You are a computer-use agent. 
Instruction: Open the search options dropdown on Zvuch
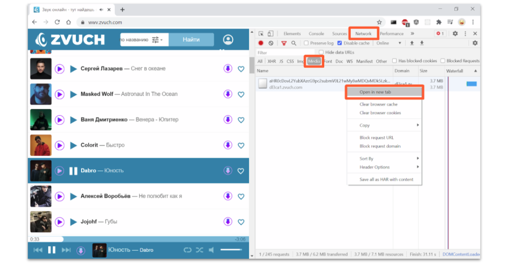click(157, 40)
